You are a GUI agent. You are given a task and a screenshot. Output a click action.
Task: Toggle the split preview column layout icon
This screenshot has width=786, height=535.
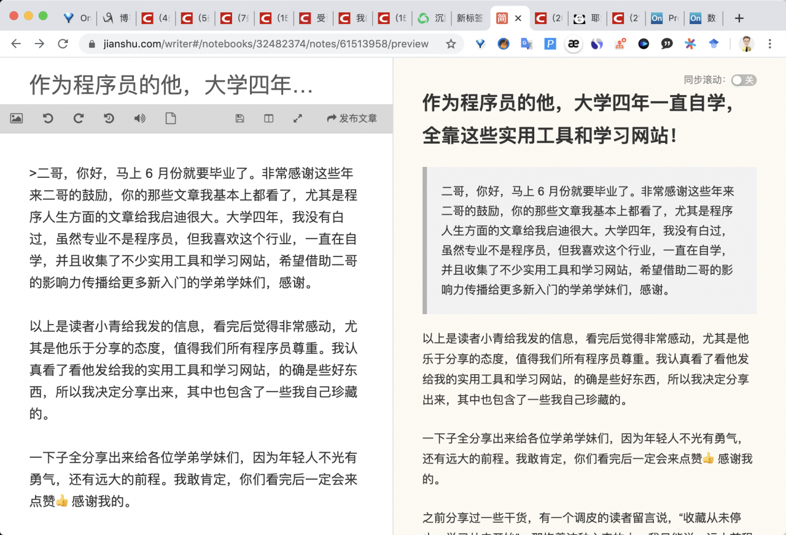269,118
